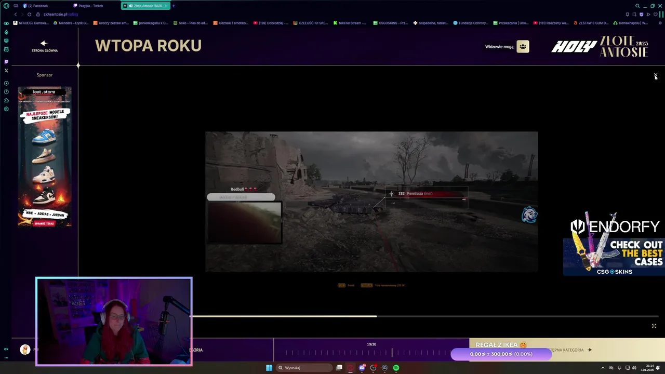Open the feat.store sneakers sponsor banner
The image size is (665, 374).
click(45, 157)
